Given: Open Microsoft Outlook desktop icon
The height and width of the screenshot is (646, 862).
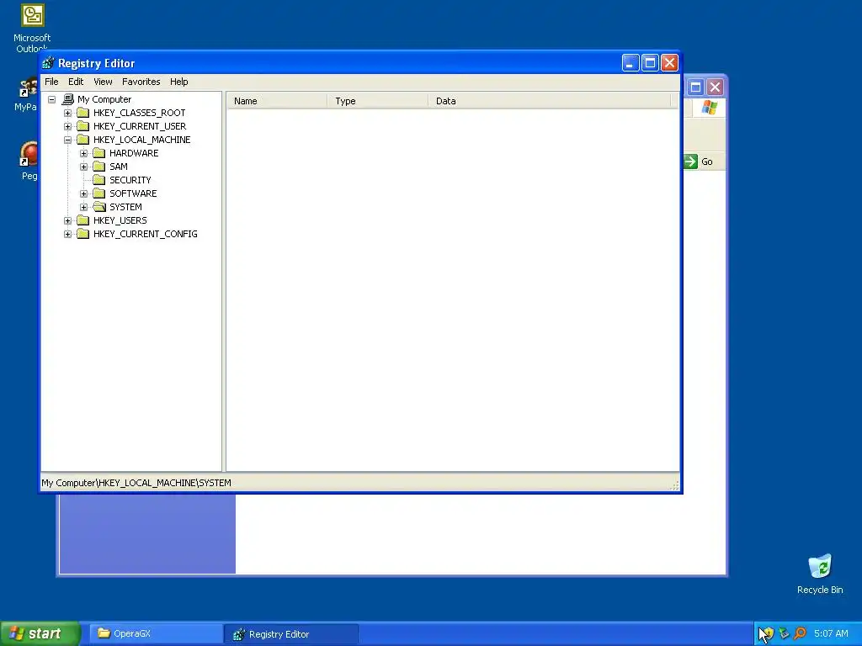Looking at the screenshot, I should 32,28.
